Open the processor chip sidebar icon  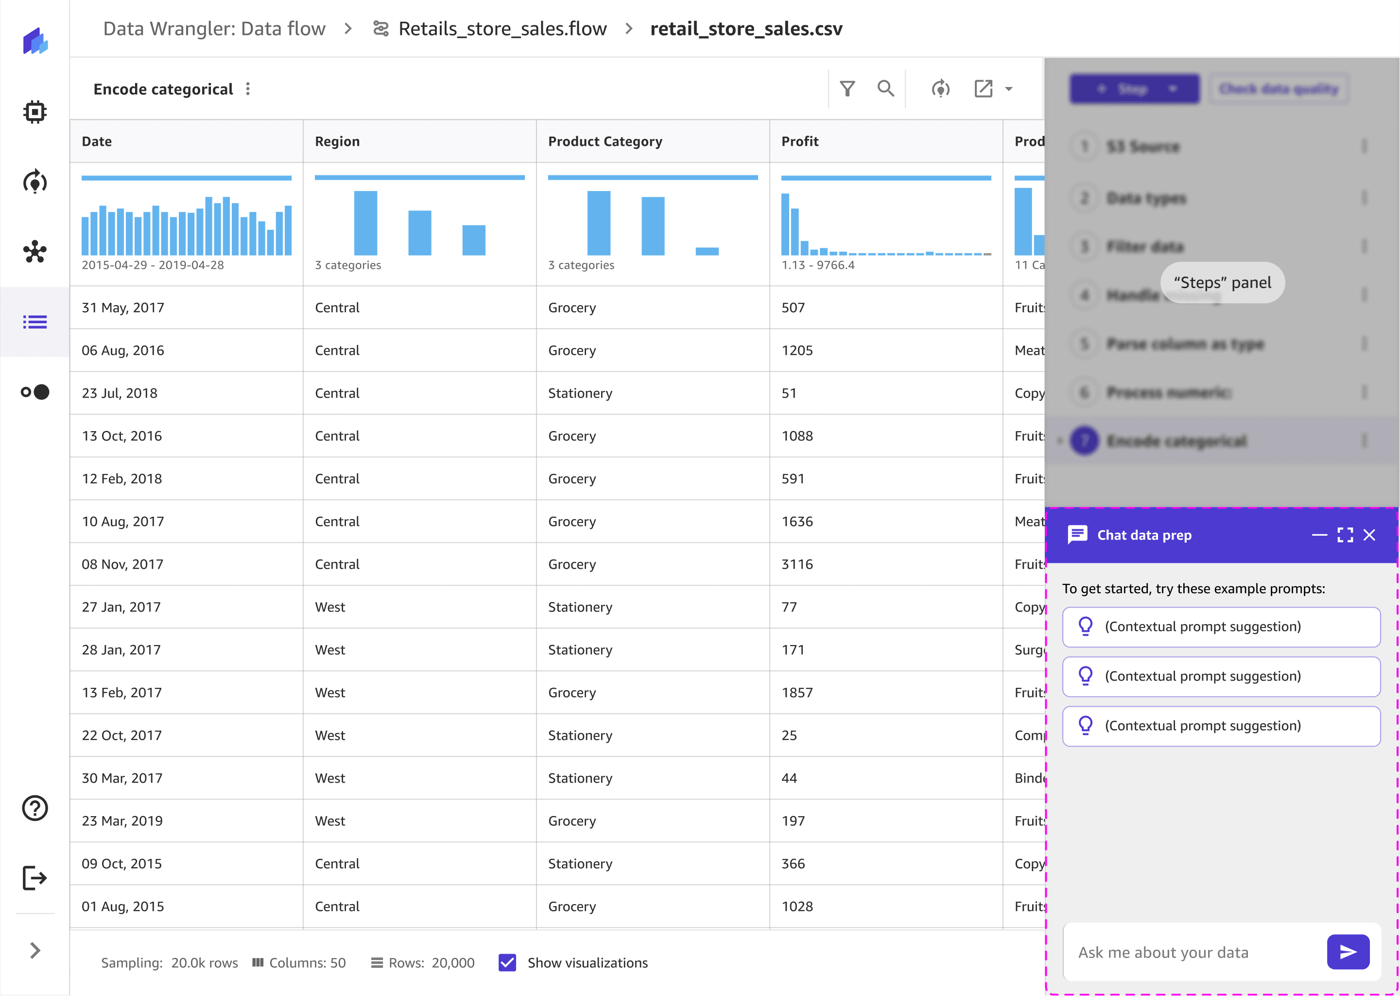click(x=35, y=112)
